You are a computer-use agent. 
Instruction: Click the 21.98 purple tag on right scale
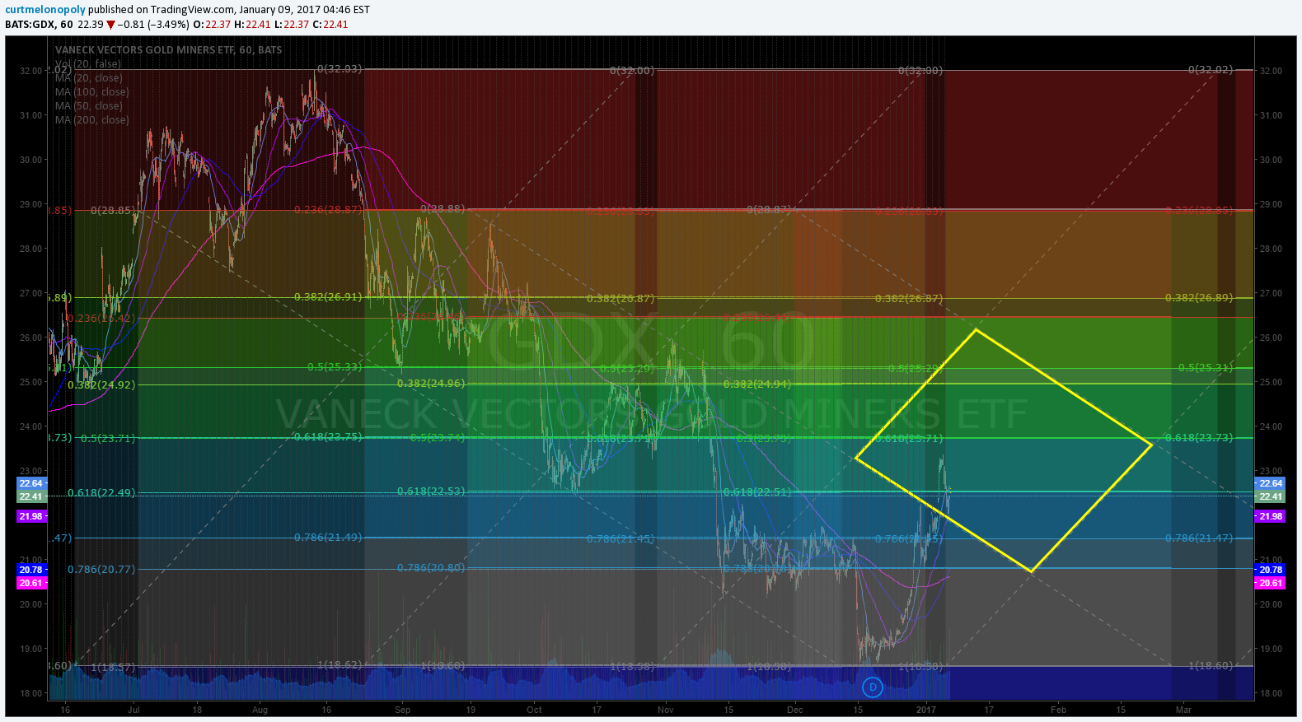tap(1270, 516)
